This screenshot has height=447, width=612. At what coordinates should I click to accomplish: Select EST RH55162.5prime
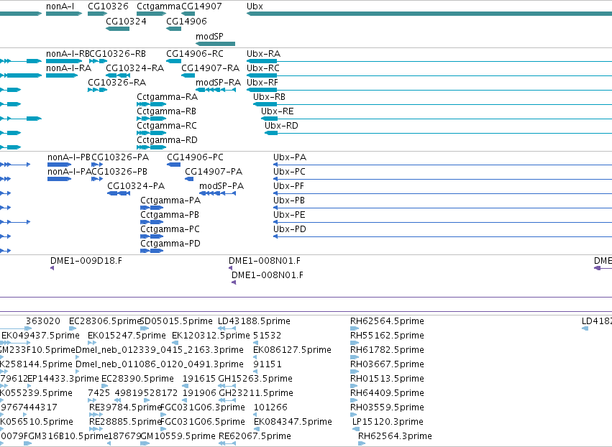point(387,336)
